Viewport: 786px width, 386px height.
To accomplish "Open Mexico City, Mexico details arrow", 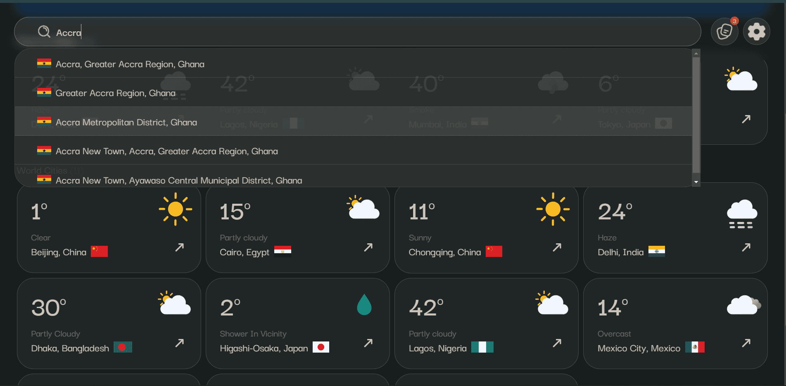I will click(746, 343).
